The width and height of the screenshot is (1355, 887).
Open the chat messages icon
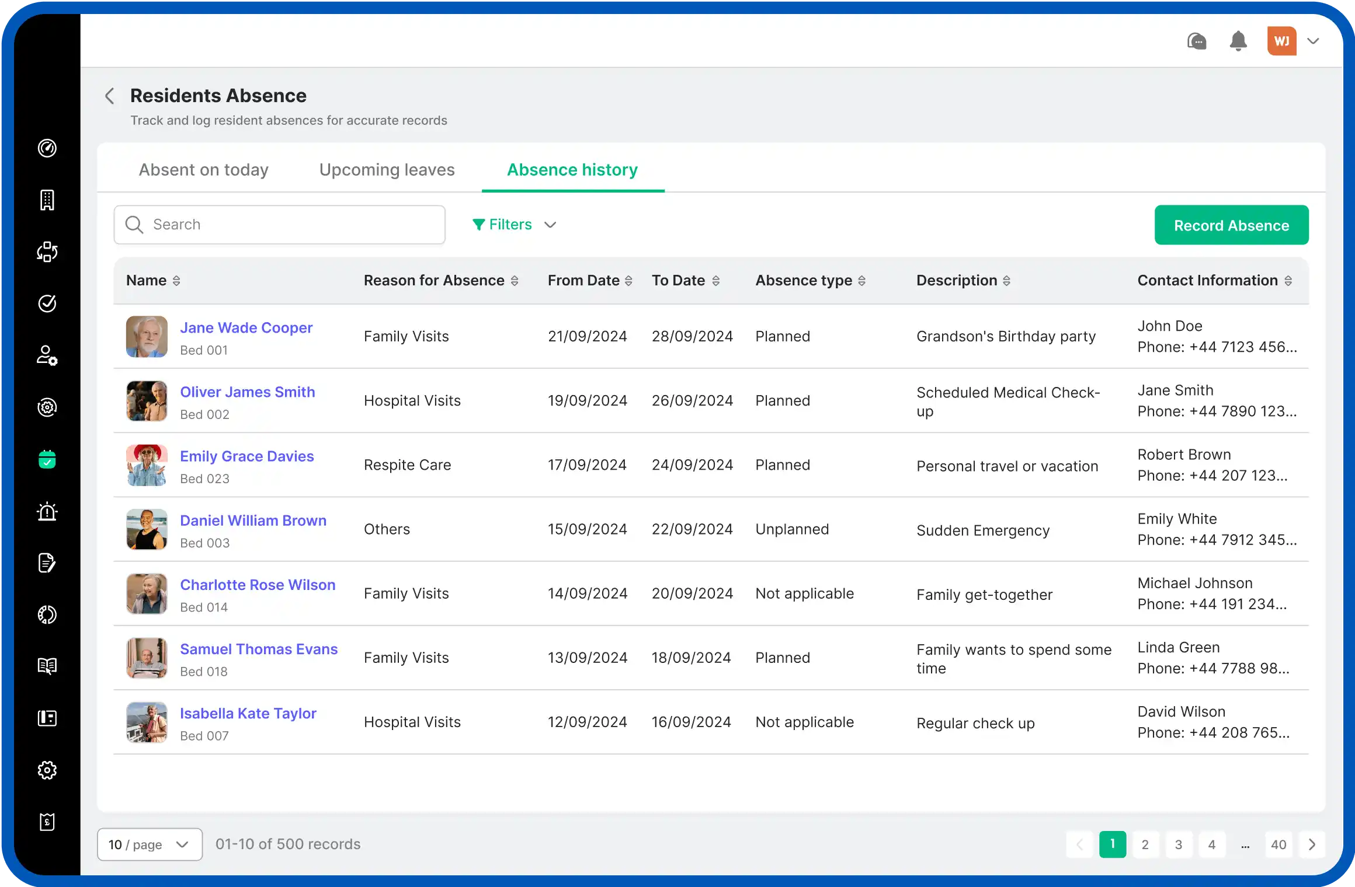tap(1197, 41)
